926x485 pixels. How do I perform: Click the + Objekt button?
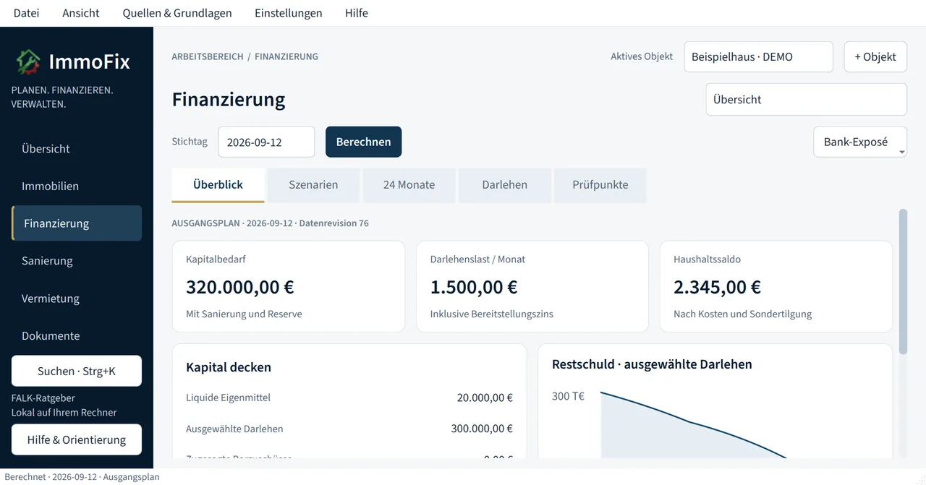click(x=875, y=56)
